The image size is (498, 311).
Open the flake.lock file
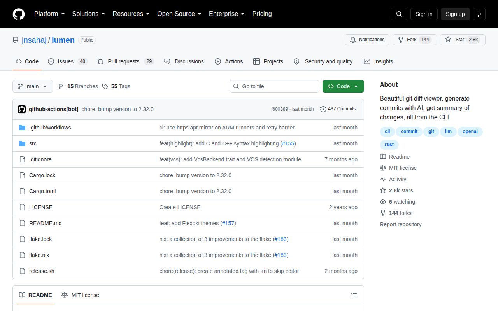[40, 239]
